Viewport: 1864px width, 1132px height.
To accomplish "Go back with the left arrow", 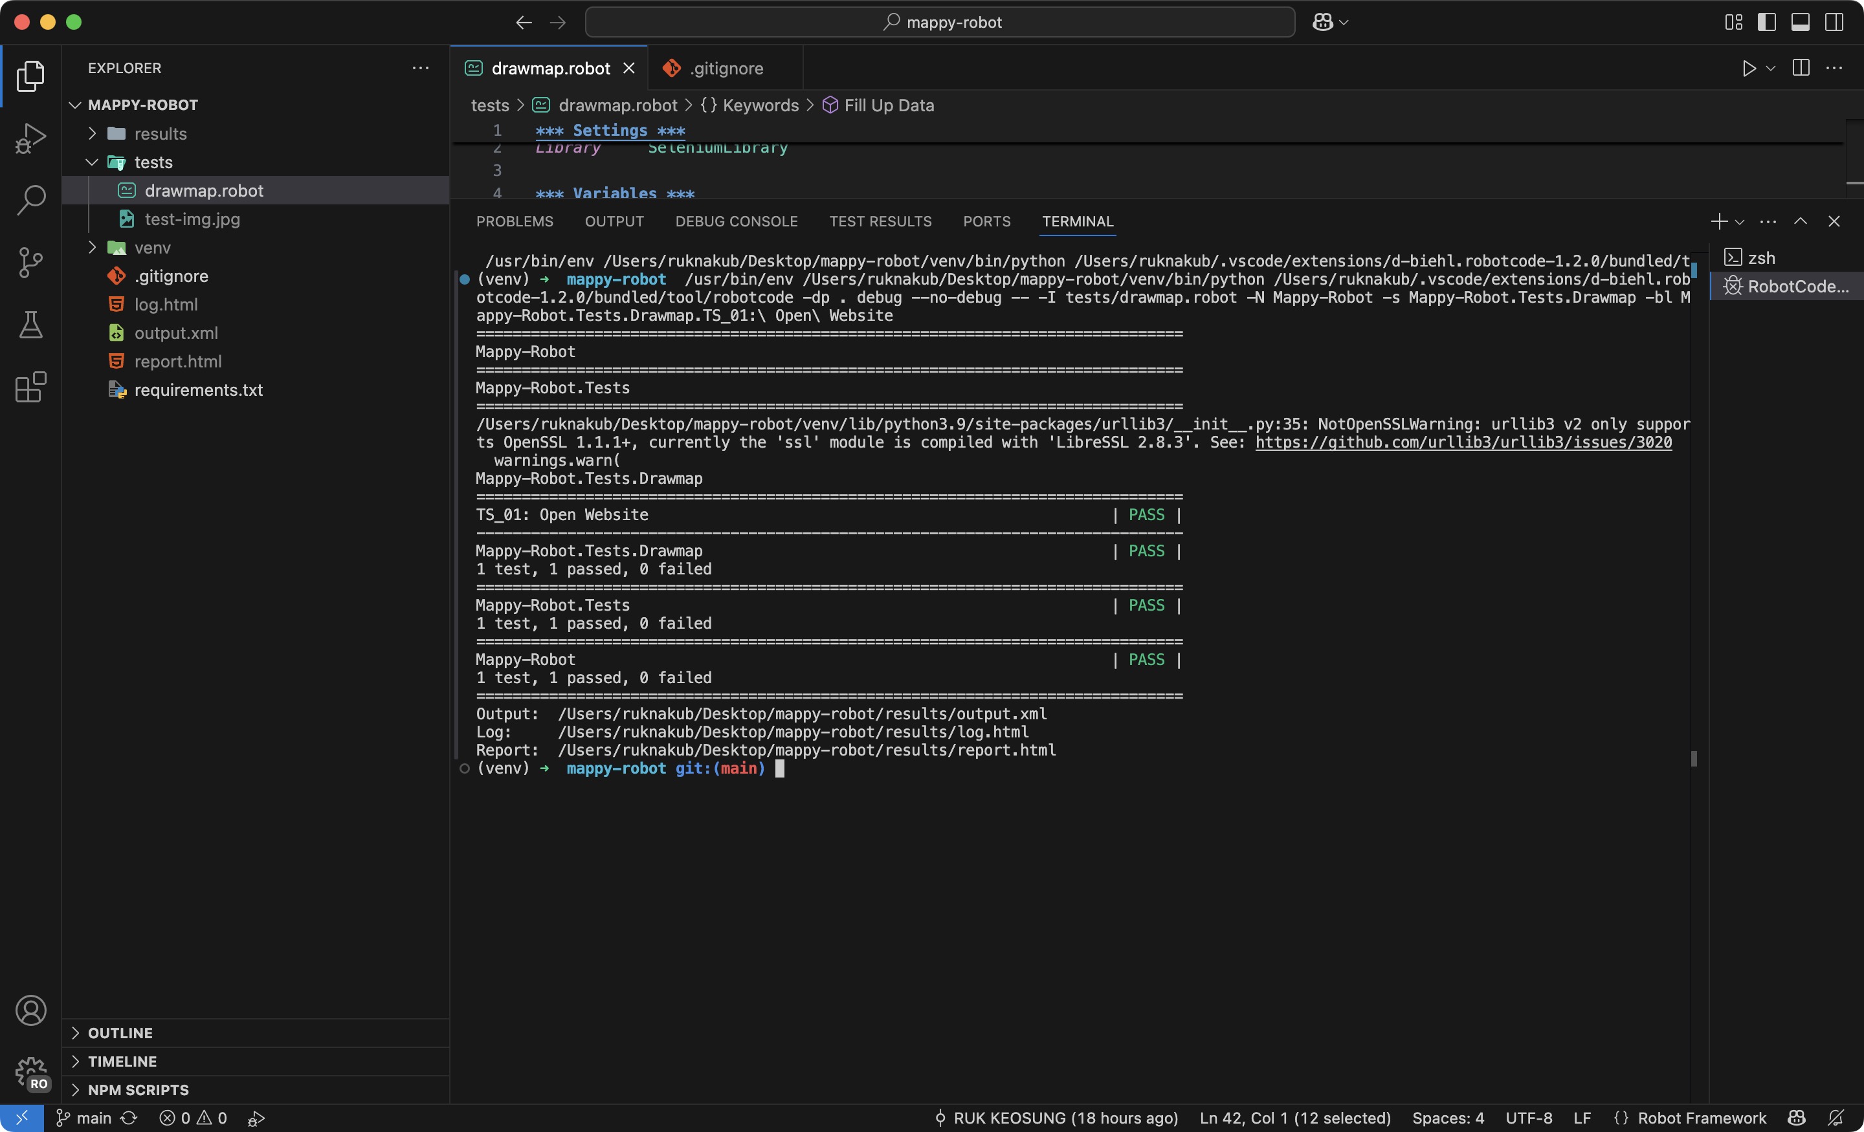I will tap(524, 23).
